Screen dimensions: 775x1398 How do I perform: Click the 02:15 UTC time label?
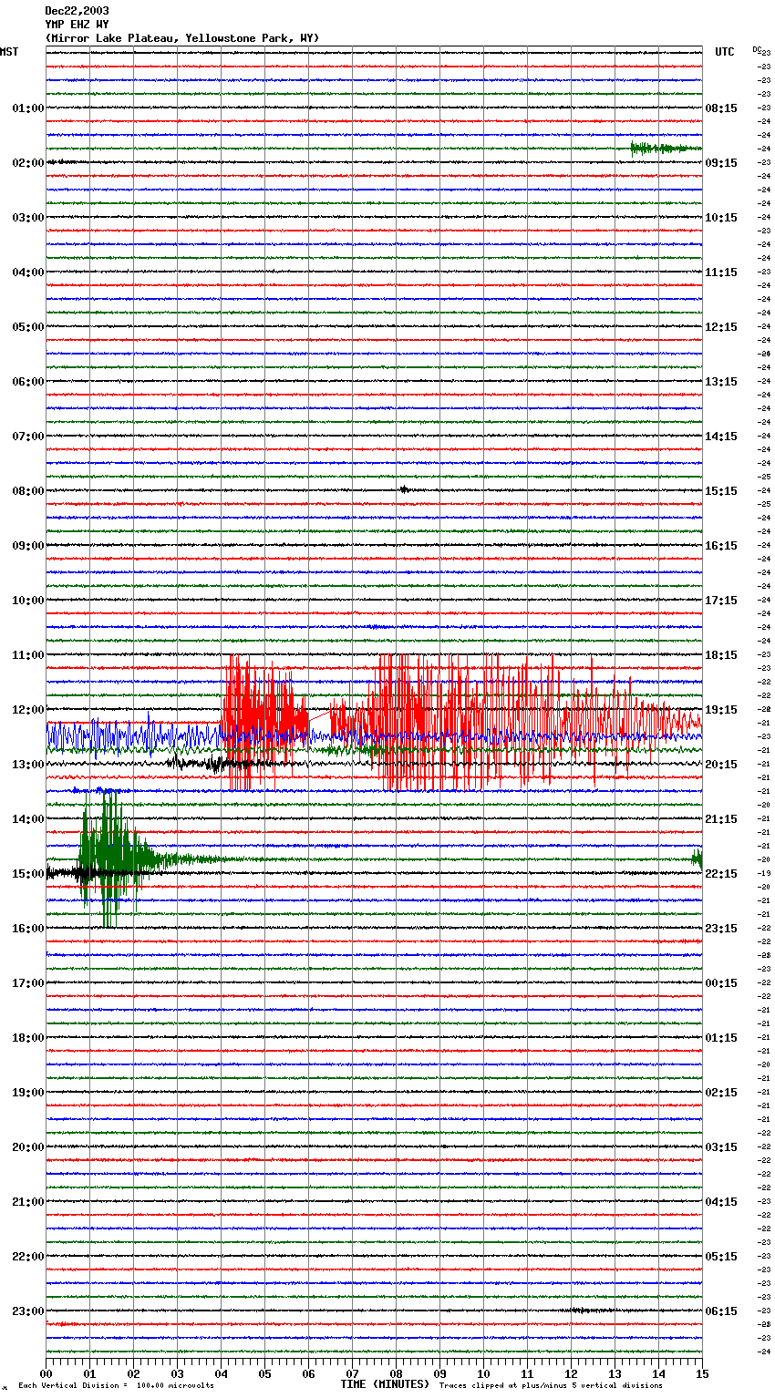click(721, 1093)
